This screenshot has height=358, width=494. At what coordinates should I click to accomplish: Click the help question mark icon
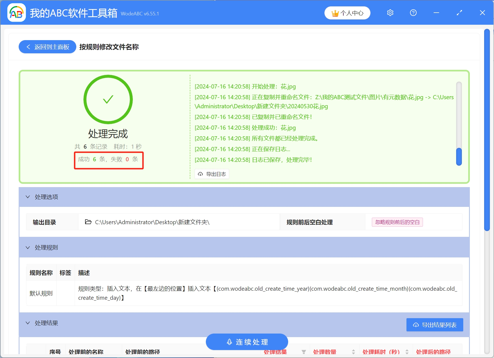coord(413,13)
